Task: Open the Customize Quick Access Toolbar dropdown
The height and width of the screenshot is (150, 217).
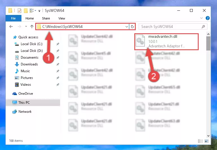Action: coord(39,11)
